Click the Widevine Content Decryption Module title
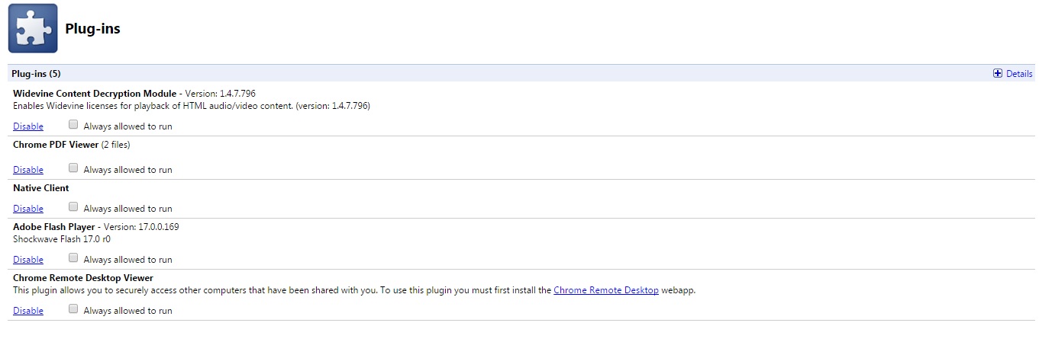 [95, 94]
